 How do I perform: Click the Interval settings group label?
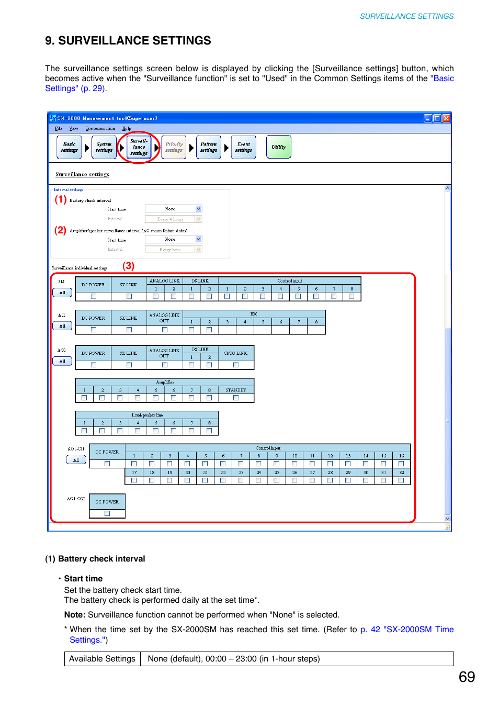69,189
